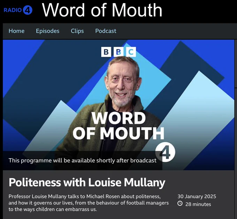237x219 pixels.
Task: Click the 30 January 2025 date
Action: pos(197,196)
